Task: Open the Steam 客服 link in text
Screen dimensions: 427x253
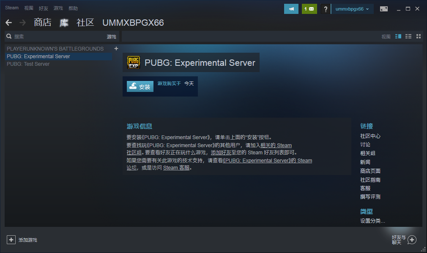Action: [x=176, y=168]
